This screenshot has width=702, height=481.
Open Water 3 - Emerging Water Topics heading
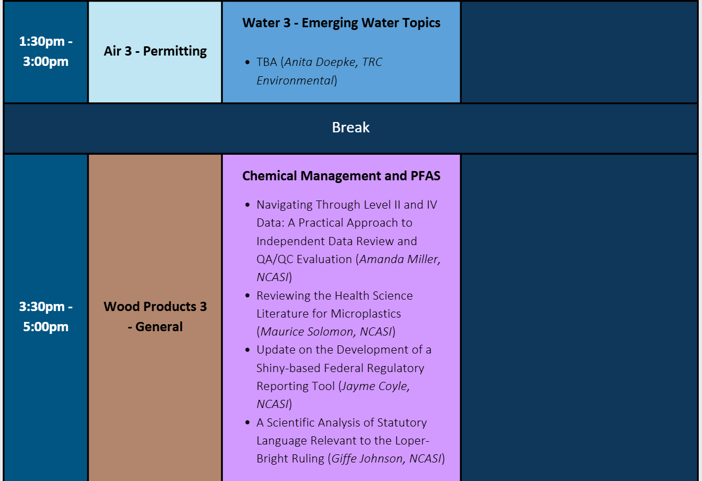[x=341, y=23]
